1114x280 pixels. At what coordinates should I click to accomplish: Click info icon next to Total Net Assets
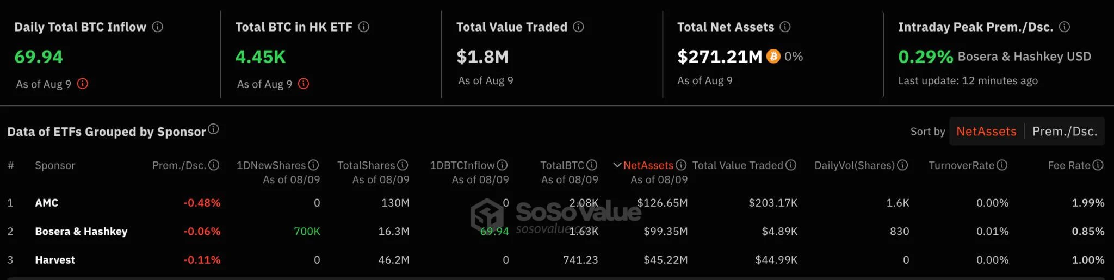[785, 27]
